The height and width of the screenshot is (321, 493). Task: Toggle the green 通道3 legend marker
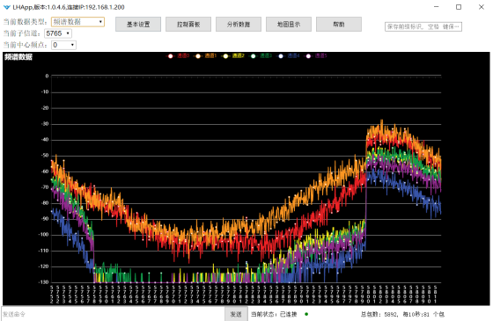pyautogui.click(x=254, y=56)
